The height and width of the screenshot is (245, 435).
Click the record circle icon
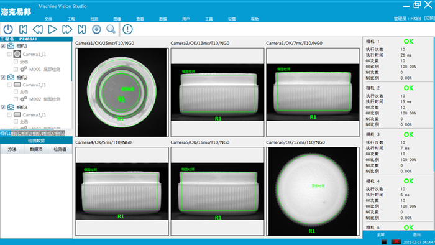pyautogui.click(x=96, y=29)
